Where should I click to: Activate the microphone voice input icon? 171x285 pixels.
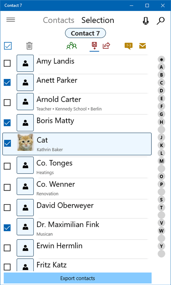point(146,20)
